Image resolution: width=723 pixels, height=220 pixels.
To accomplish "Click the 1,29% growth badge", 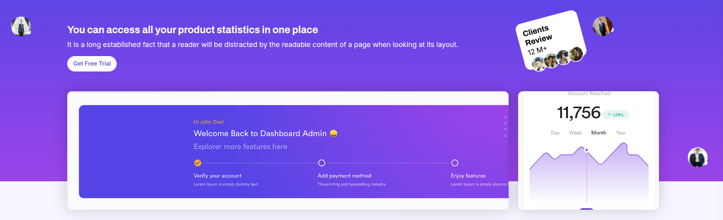I will pos(616,115).
